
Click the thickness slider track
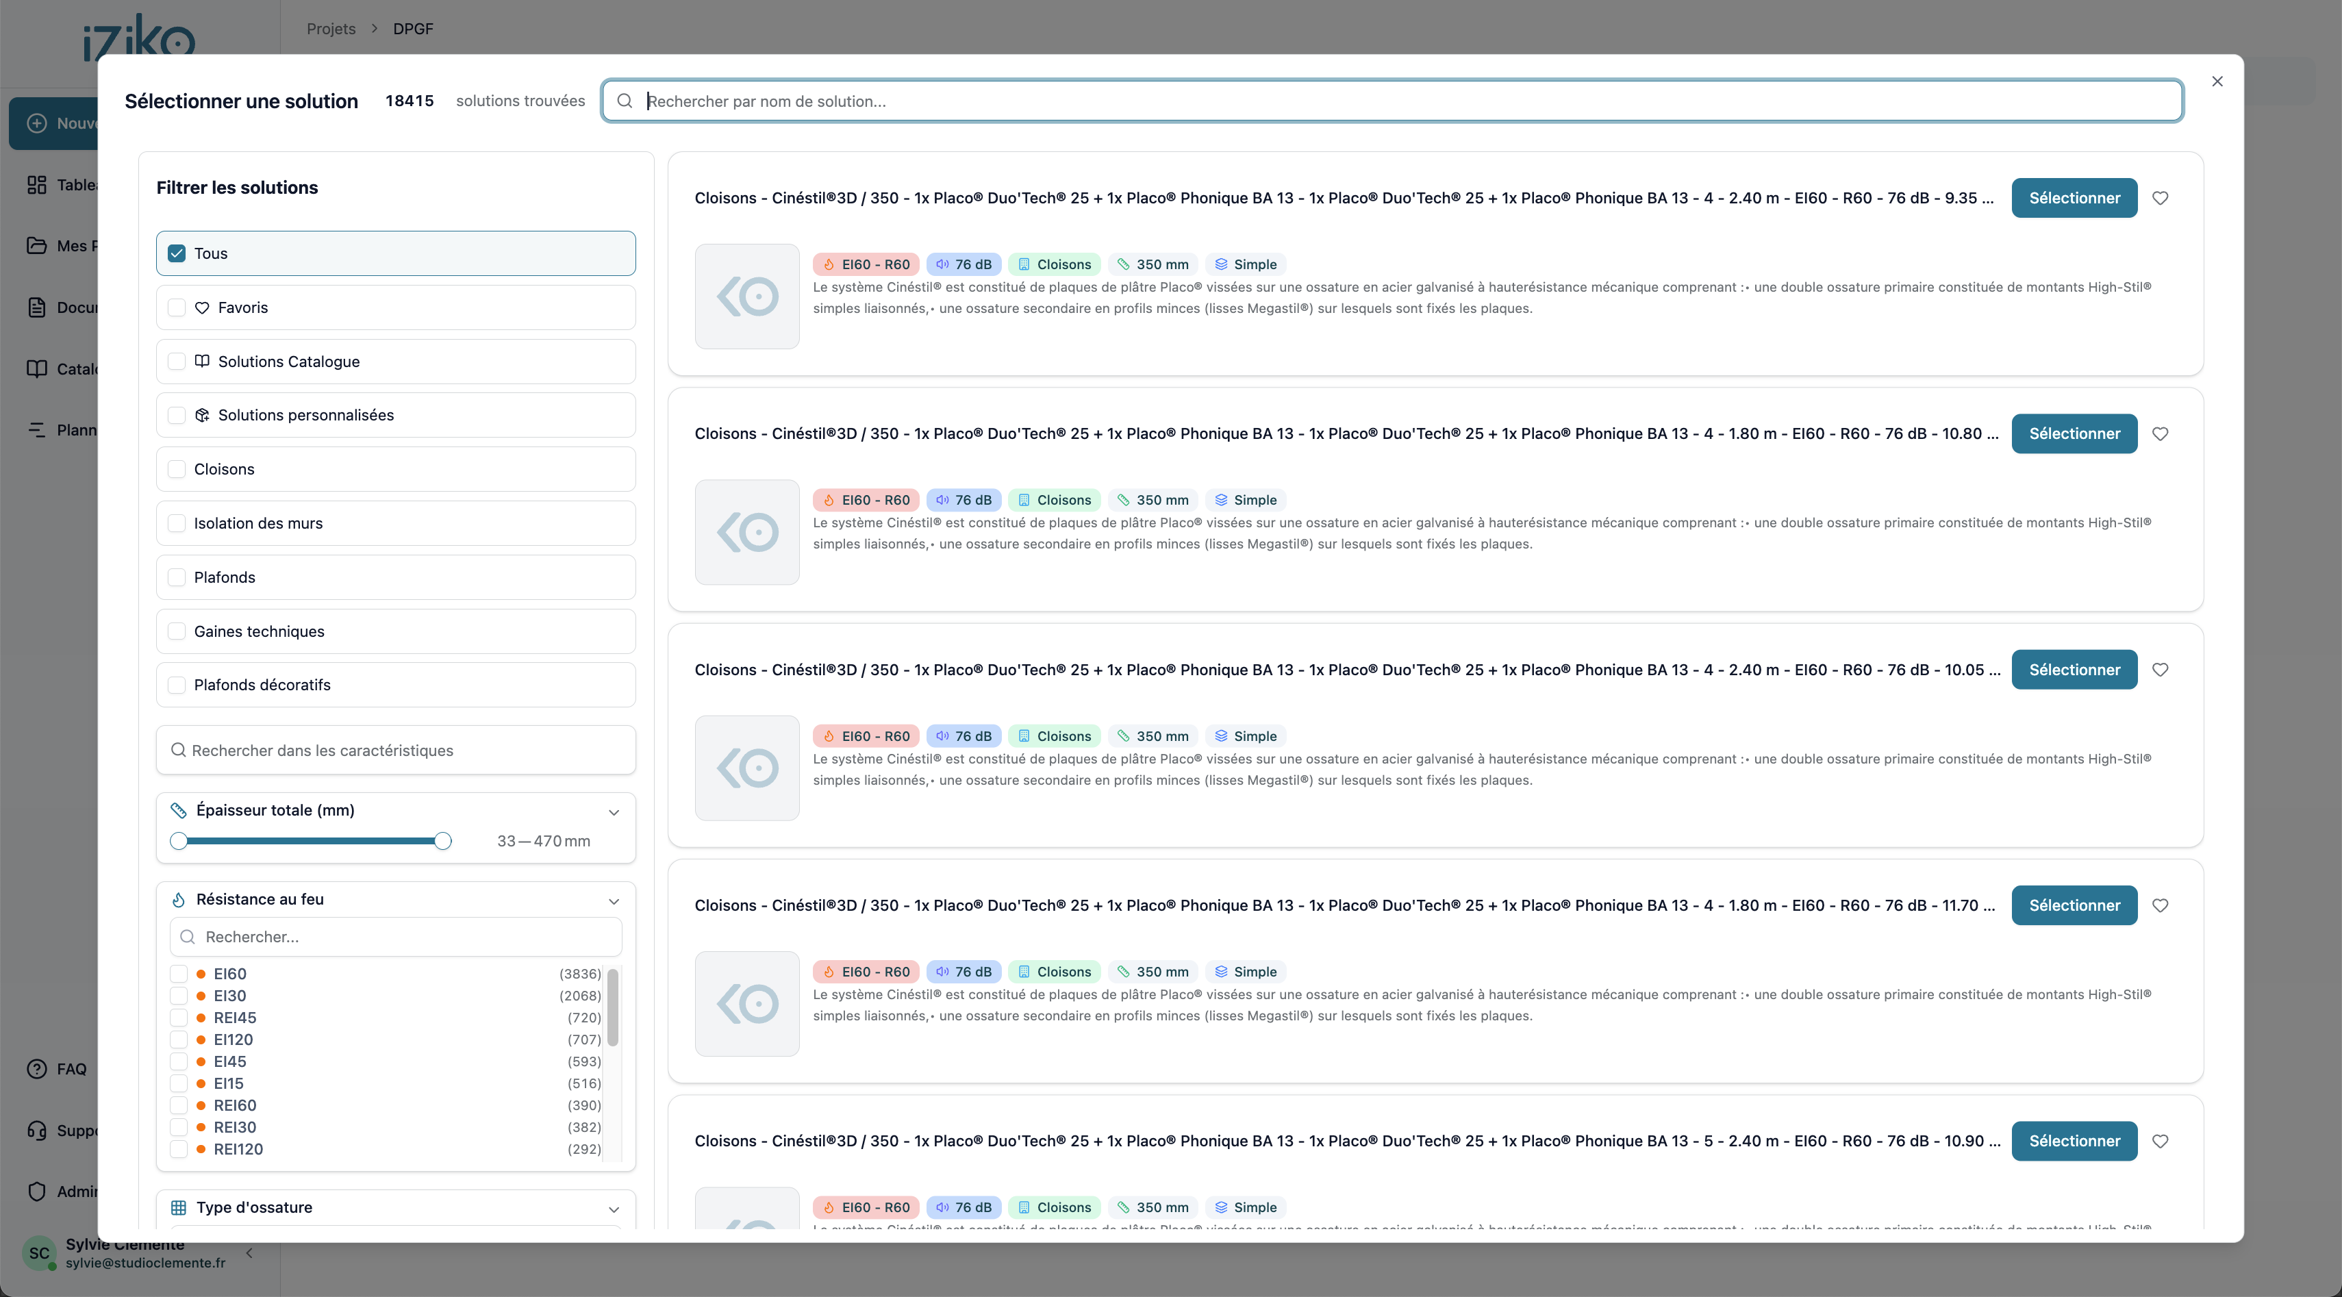tap(311, 841)
